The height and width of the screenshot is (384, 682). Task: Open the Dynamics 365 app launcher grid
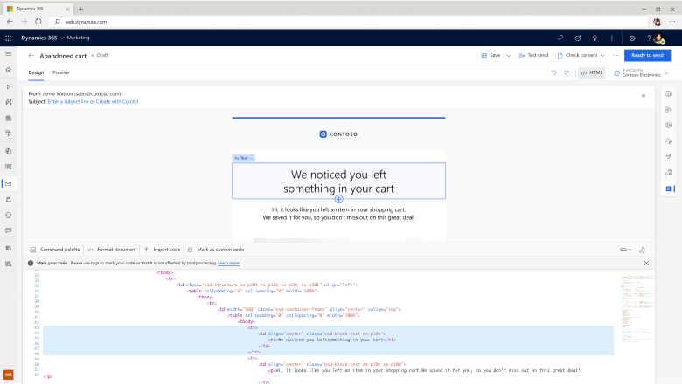click(8, 38)
